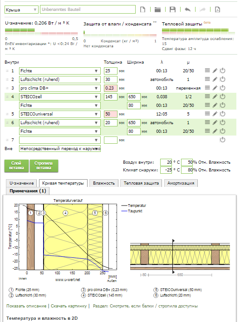Toggle the power icon for layer 6 Luftschicht
Screen dimensions: 240x322
(222, 122)
